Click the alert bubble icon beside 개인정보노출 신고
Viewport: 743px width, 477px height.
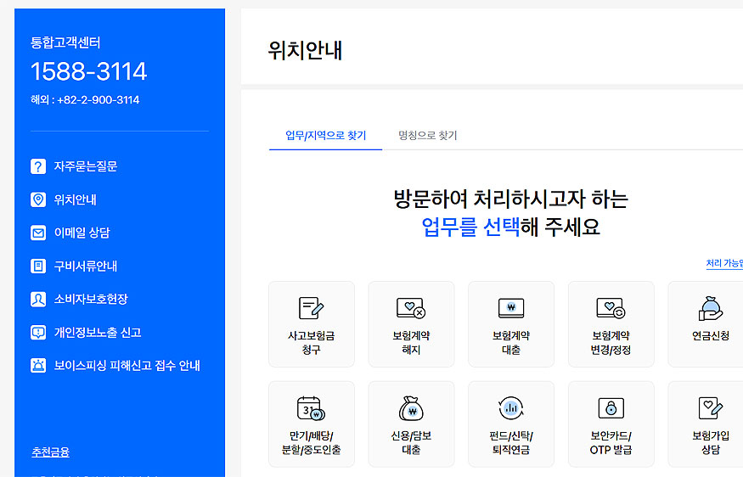coord(38,332)
